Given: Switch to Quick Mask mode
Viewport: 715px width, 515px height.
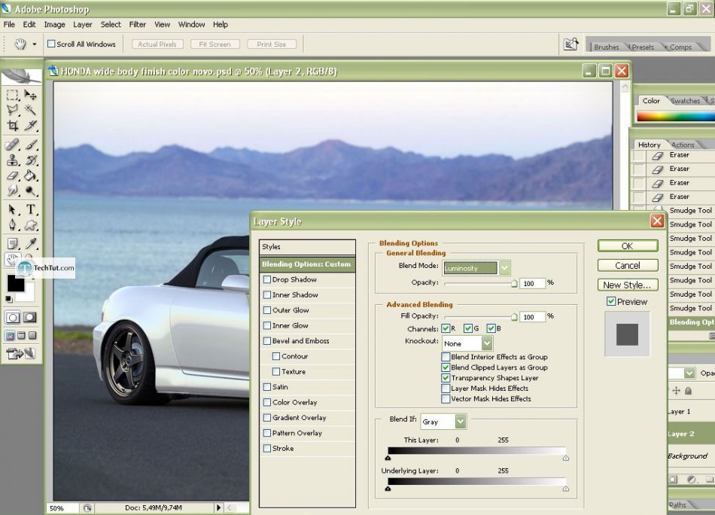Looking at the screenshot, I should point(30,317).
